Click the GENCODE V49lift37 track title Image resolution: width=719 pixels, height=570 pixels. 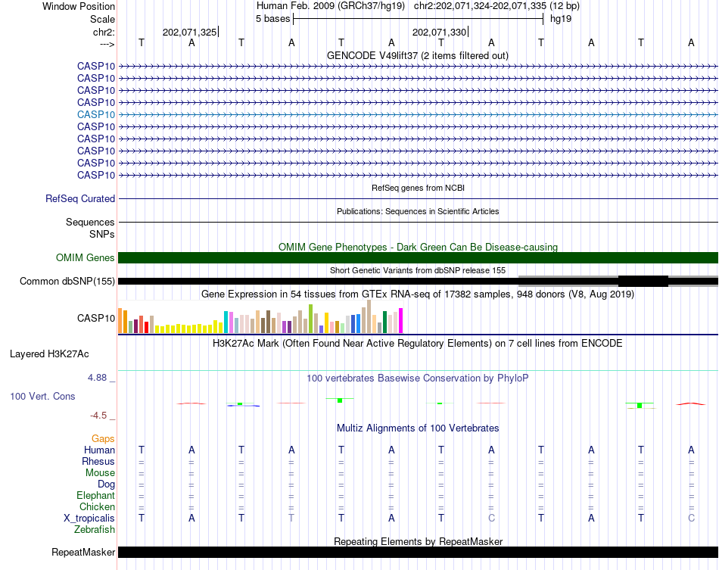[x=418, y=55]
